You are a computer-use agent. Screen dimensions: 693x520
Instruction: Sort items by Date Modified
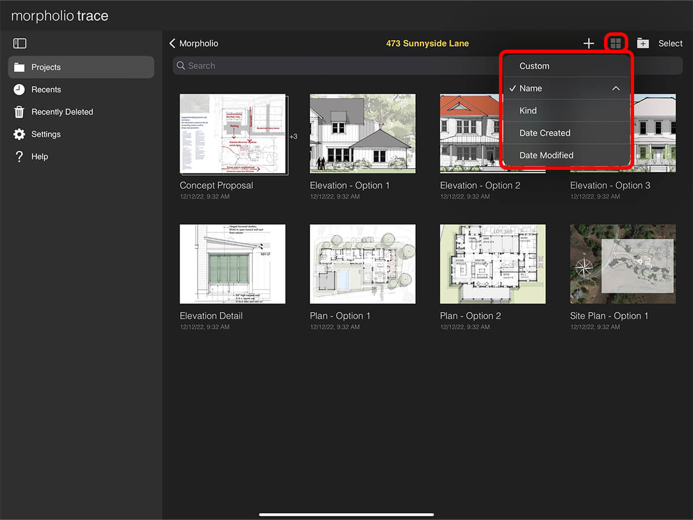[546, 155]
